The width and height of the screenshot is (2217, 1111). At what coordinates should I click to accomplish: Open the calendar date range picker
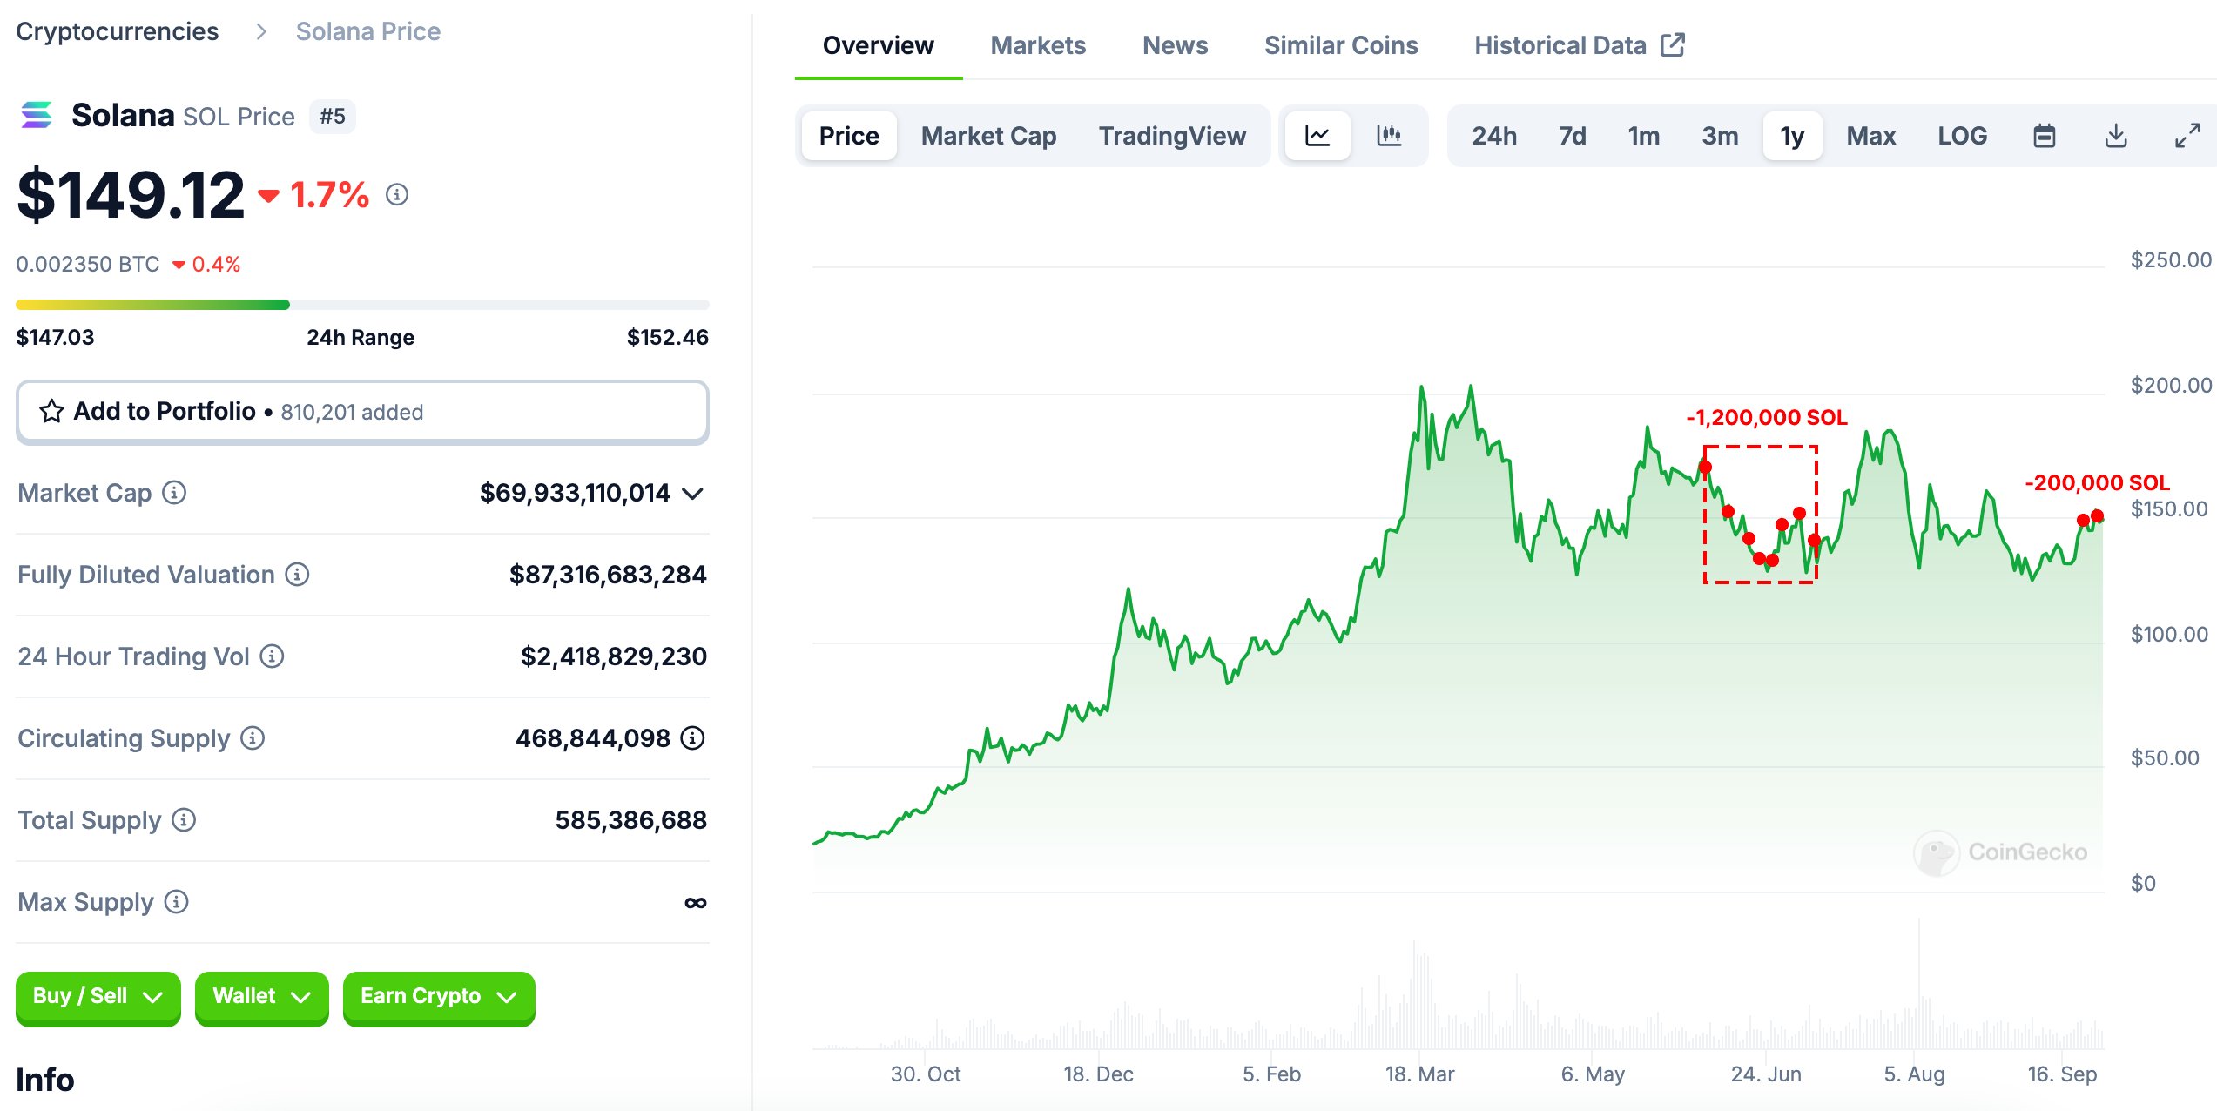point(2044,136)
